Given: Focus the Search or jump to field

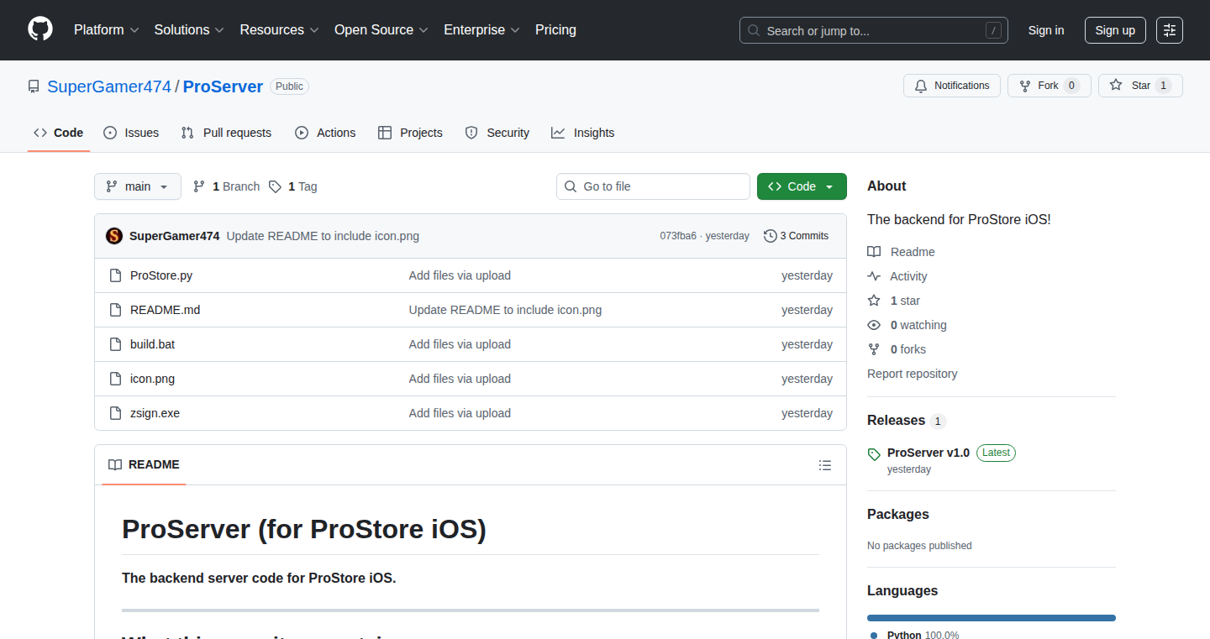Looking at the screenshot, I should [x=874, y=30].
